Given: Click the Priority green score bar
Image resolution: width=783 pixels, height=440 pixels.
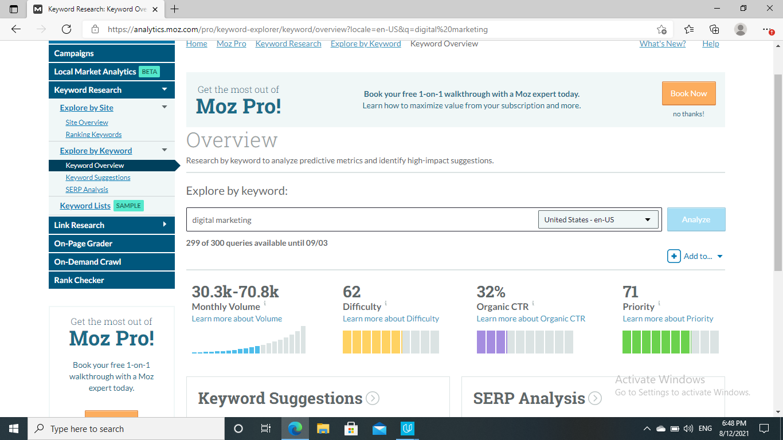Looking at the screenshot, I should click(x=671, y=342).
